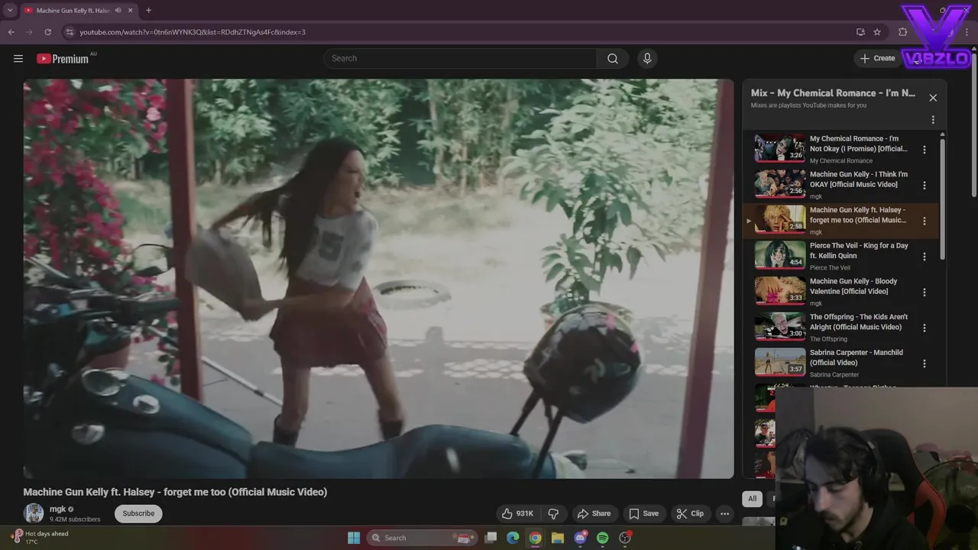Screen dimensions: 978x550
Task: Open options for The Kids Aren't Alright item
Action: tap(924, 328)
